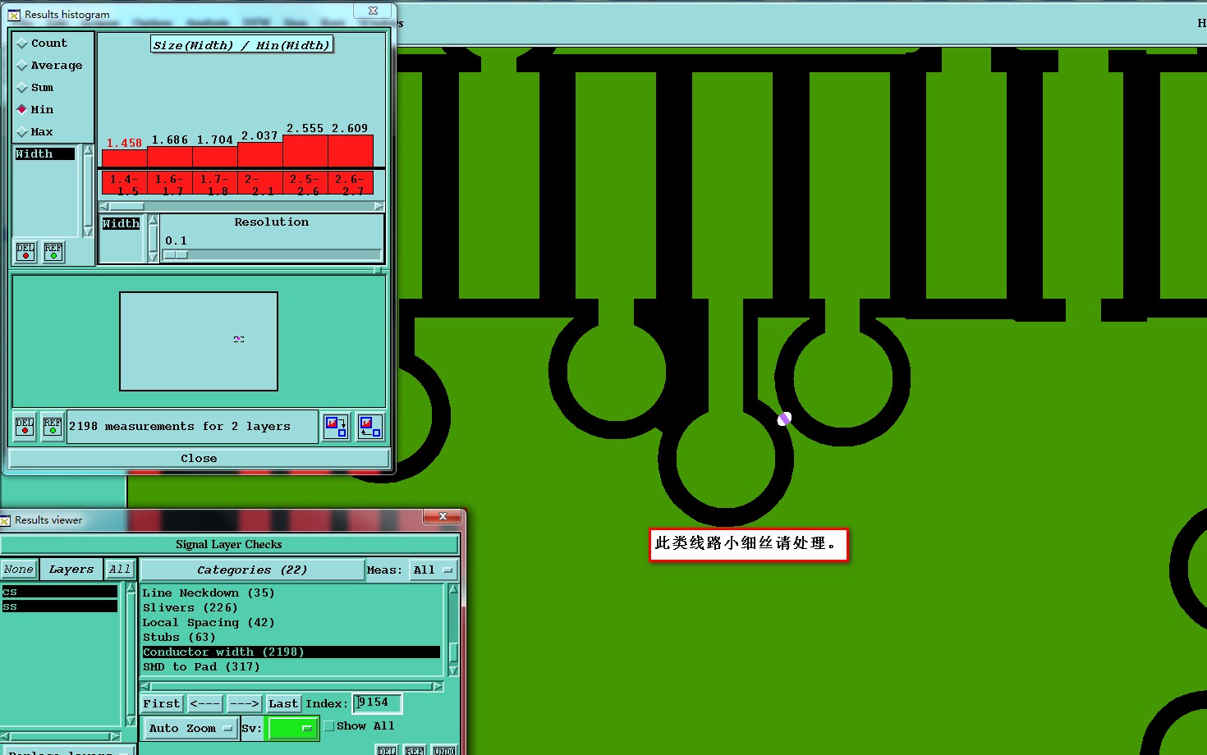The width and height of the screenshot is (1207, 755).
Task: Select Slivers (226) category
Action: 291,607
